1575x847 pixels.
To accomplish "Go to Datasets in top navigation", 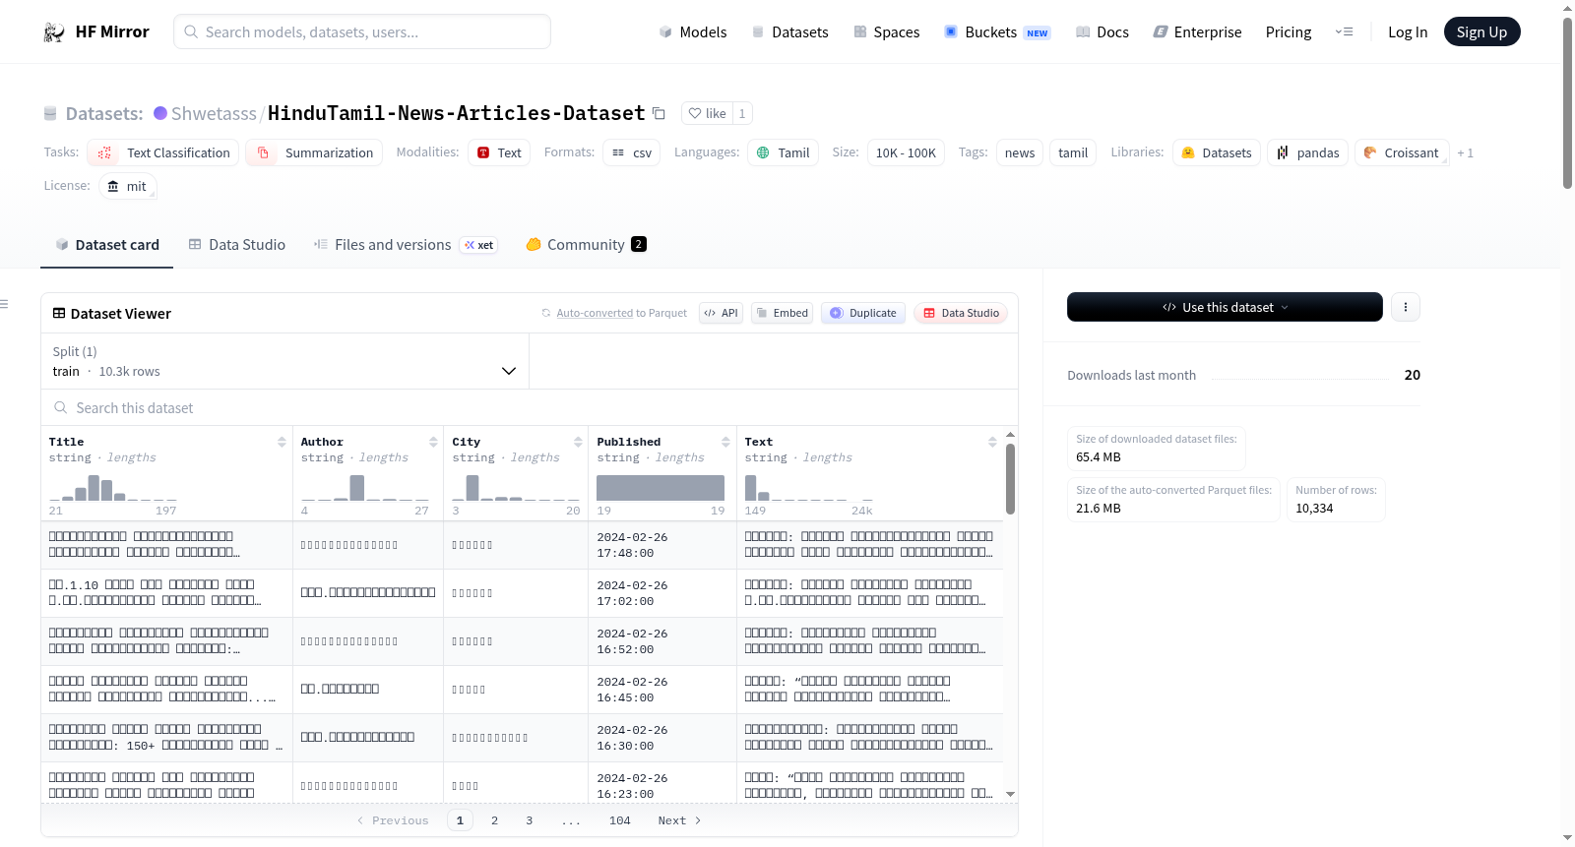I will [x=790, y=32].
